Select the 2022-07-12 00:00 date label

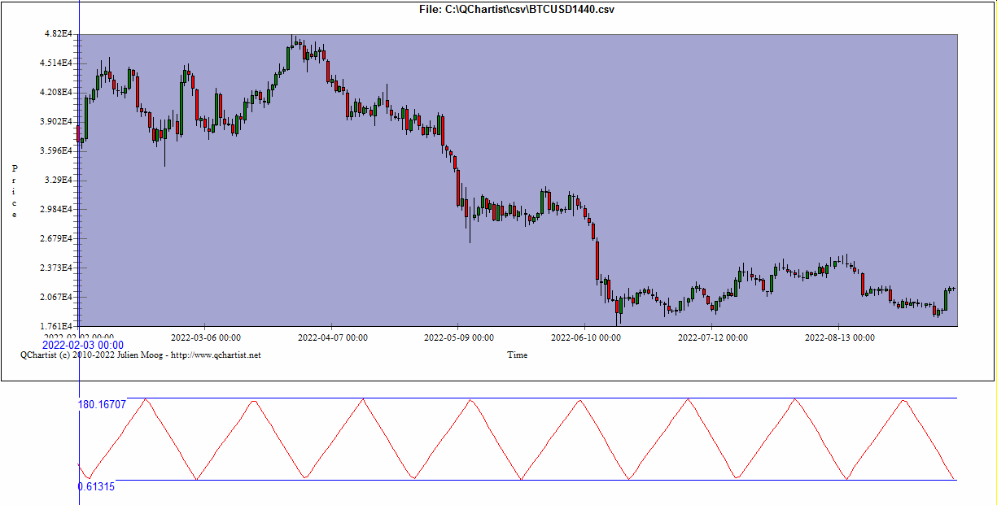click(x=713, y=337)
